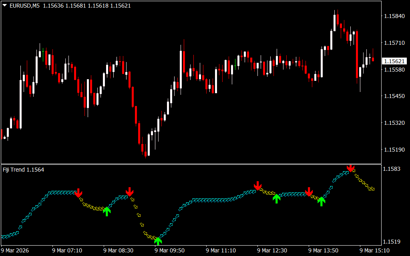Click the EURUSD,M5 chart title text
410x256 pixels.
tap(25, 6)
